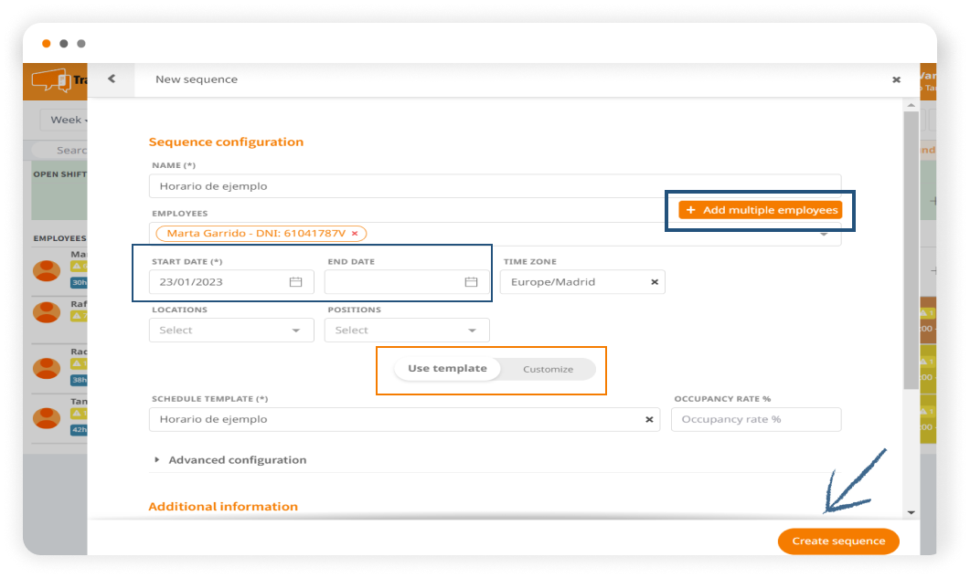Click the back arrow beside New sequence
Screen dimensions: 970x578
112,79
